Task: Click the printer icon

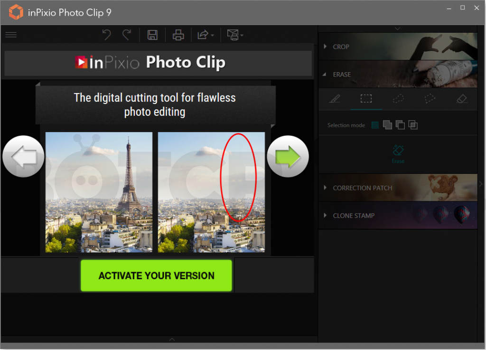Action: point(178,35)
